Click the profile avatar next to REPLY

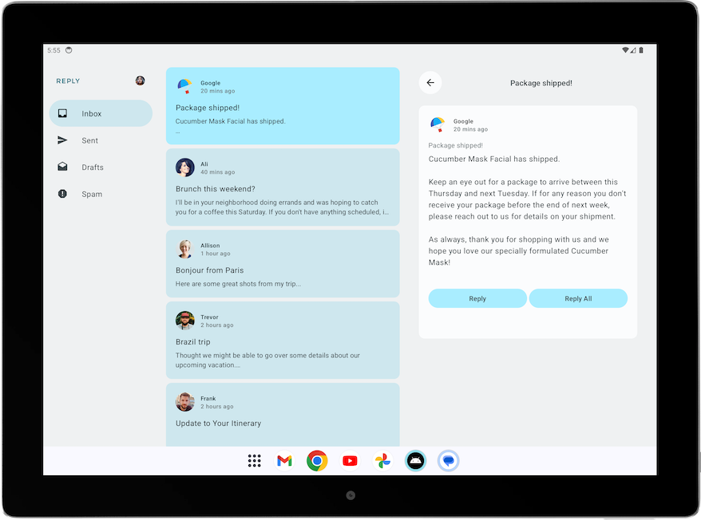click(x=140, y=80)
